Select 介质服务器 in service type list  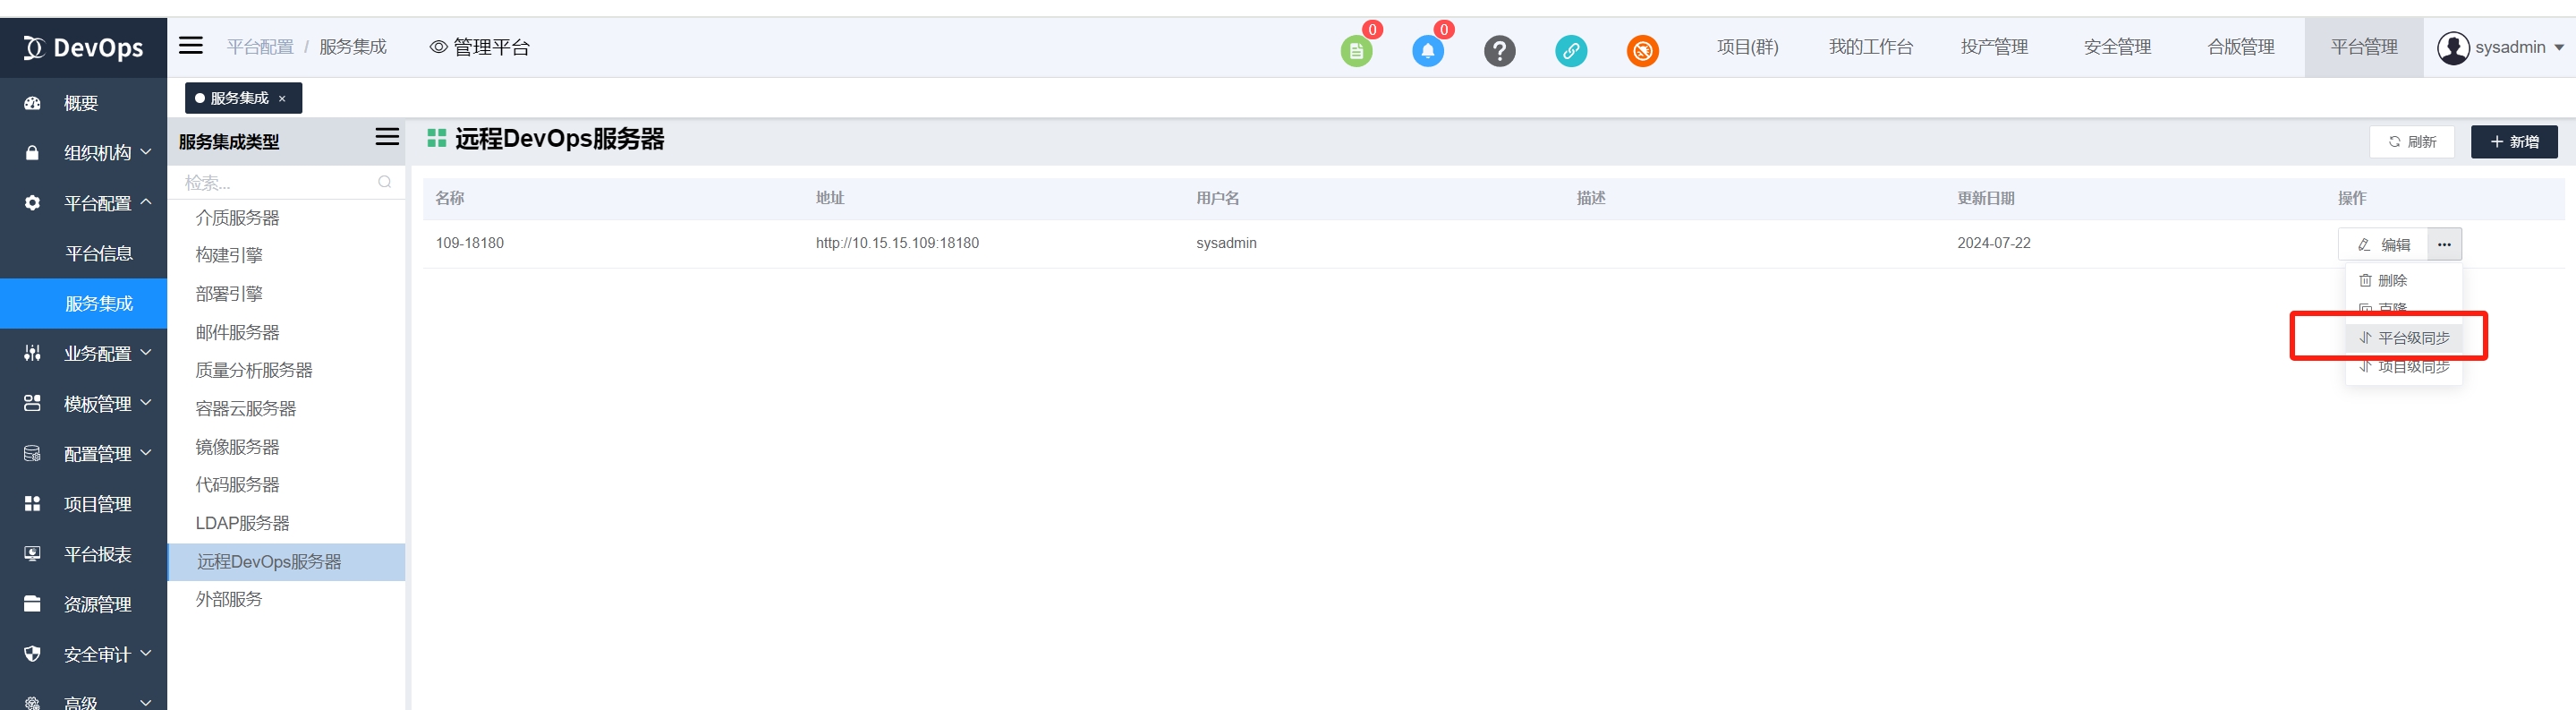point(287,217)
